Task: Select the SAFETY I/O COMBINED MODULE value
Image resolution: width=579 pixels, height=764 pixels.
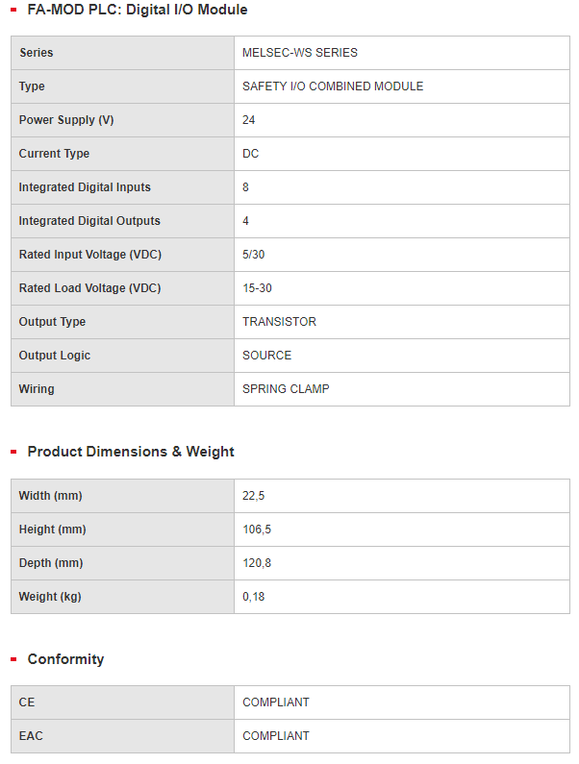Action: coord(333,86)
